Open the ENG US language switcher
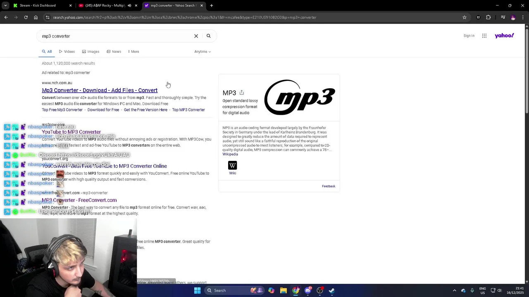 coord(483,290)
